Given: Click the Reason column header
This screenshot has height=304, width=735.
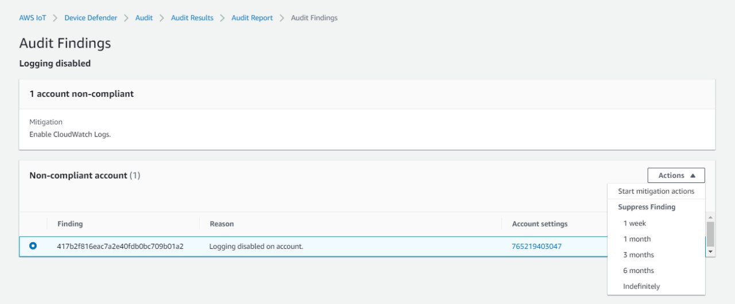Looking at the screenshot, I should coord(222,224).
